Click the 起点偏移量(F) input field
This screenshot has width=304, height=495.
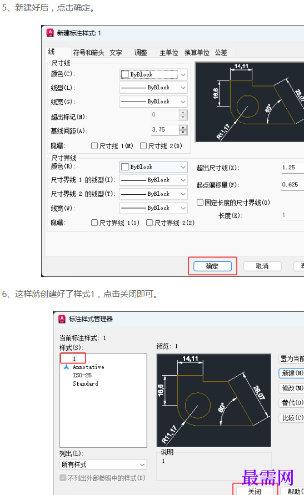pyautogui.click(x=293, y=185)
